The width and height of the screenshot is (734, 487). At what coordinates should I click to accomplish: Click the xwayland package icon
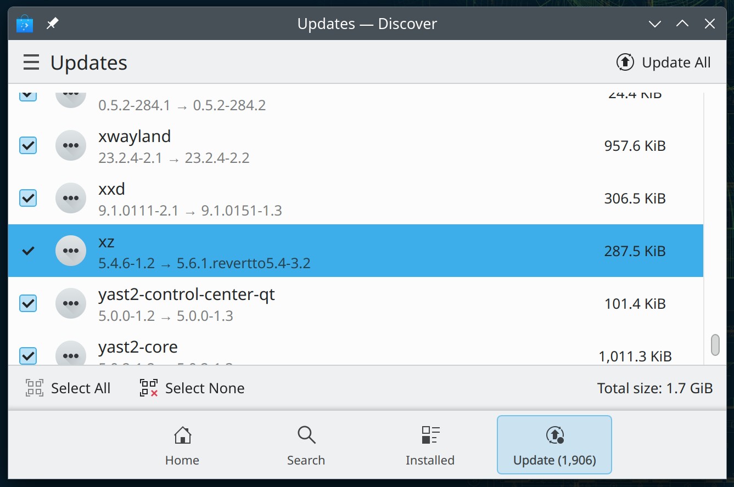[71, 146]
